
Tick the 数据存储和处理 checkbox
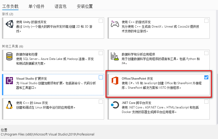101,53
